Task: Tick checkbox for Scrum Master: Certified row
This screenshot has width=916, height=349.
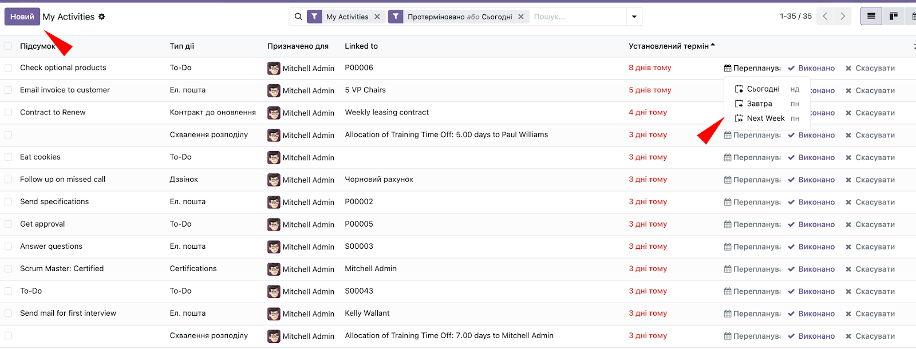Action: (x=8, y=269)
